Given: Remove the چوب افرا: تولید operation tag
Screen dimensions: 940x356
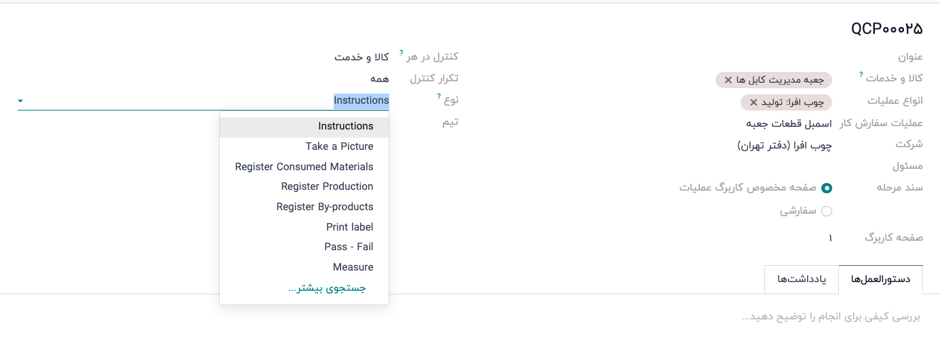Looking at the screenshot, I should point(753,102).
